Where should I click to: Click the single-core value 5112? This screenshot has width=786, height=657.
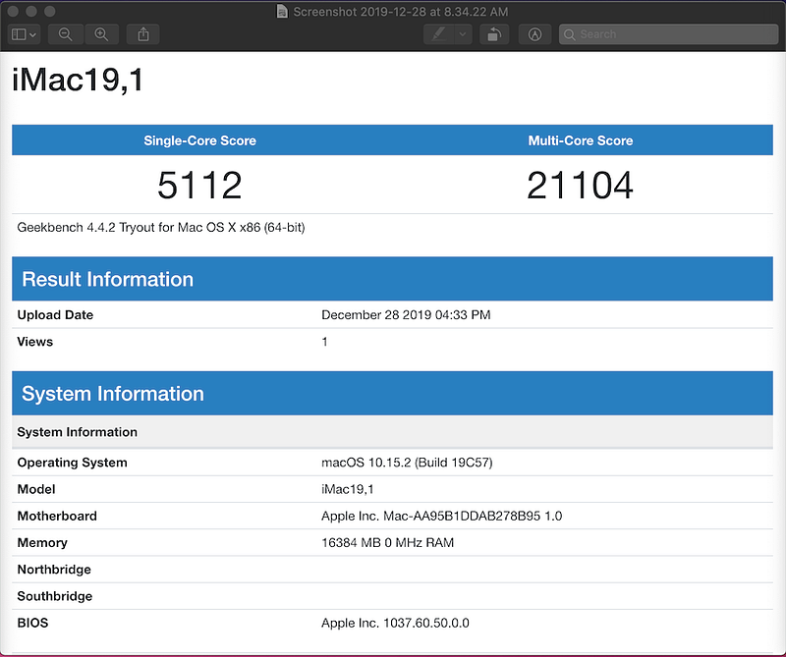199,185
